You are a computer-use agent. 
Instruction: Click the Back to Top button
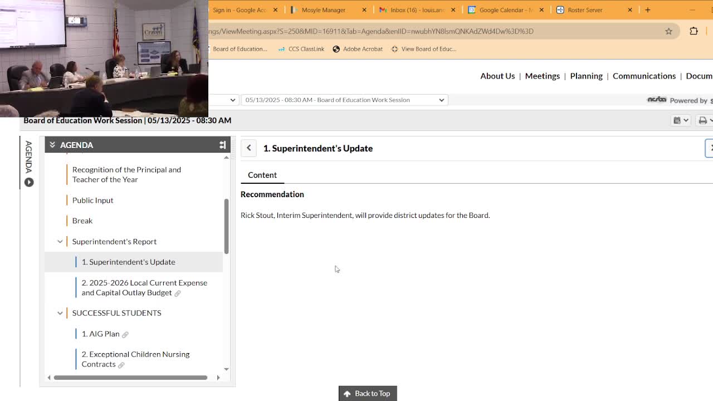368,393
